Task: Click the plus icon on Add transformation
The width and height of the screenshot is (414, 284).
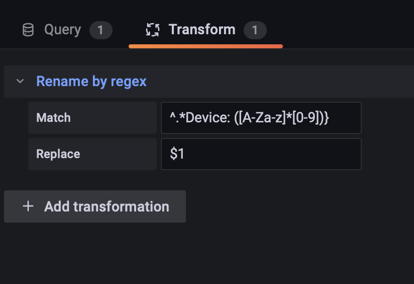Action: click(28, 206)
